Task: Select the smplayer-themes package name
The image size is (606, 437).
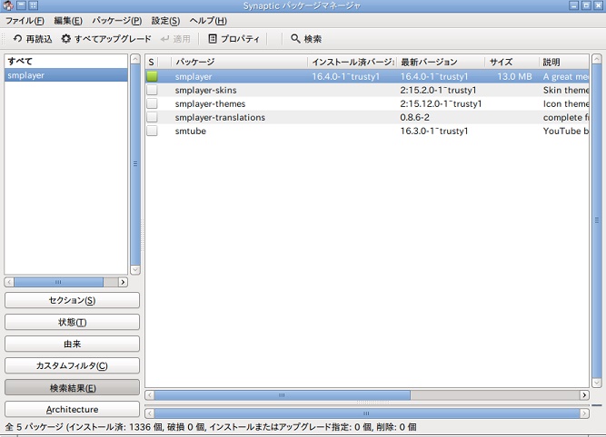Action: coord(210,103)
